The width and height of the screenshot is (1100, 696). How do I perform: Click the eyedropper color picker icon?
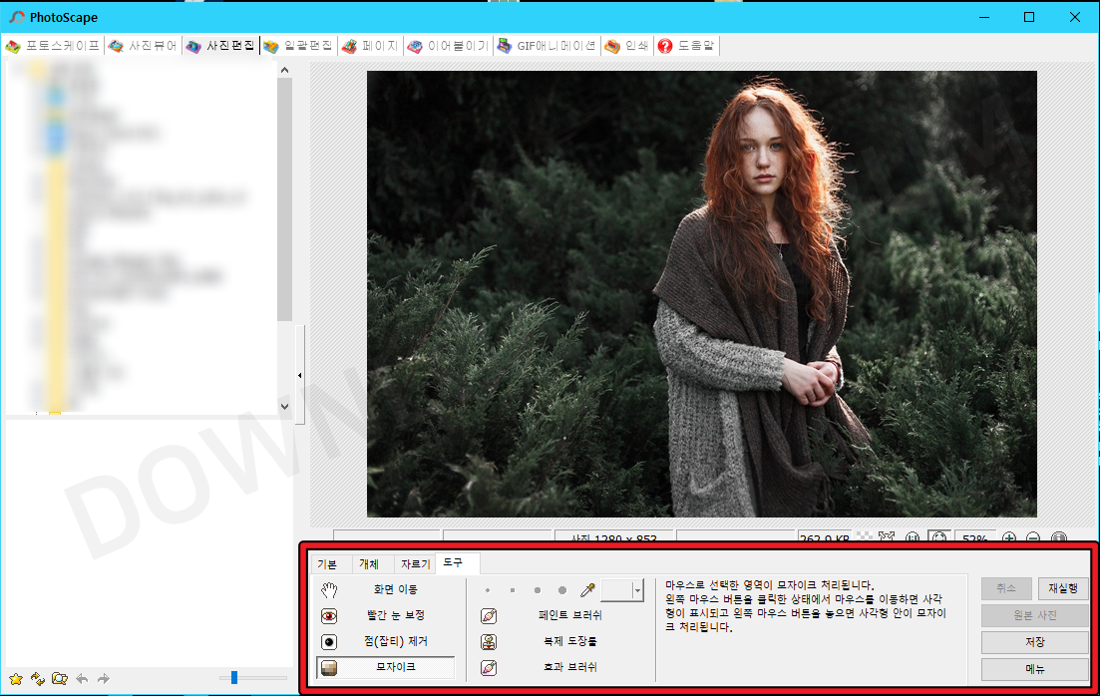click(587, 590)
